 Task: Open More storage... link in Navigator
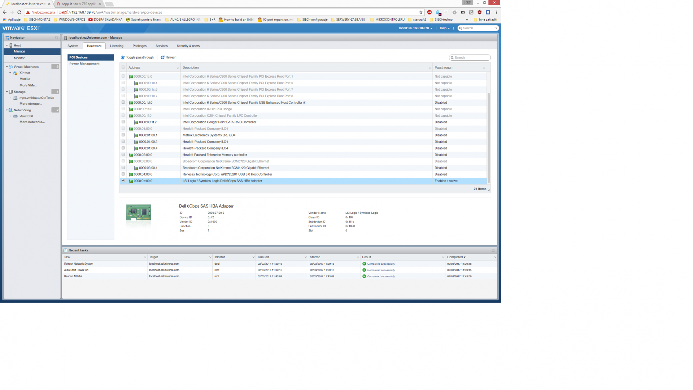[x=31, y=104]
